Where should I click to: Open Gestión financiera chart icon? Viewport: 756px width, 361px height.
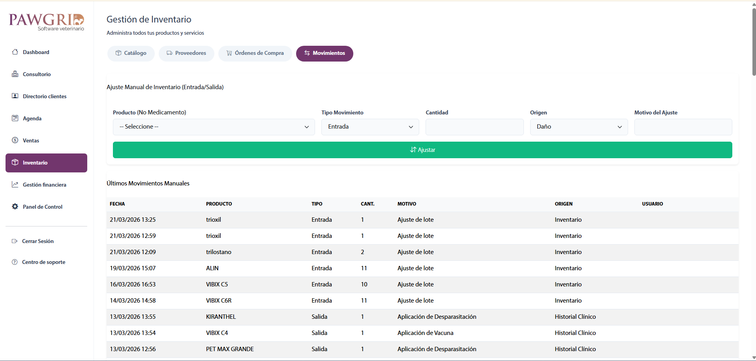point(15,184)
